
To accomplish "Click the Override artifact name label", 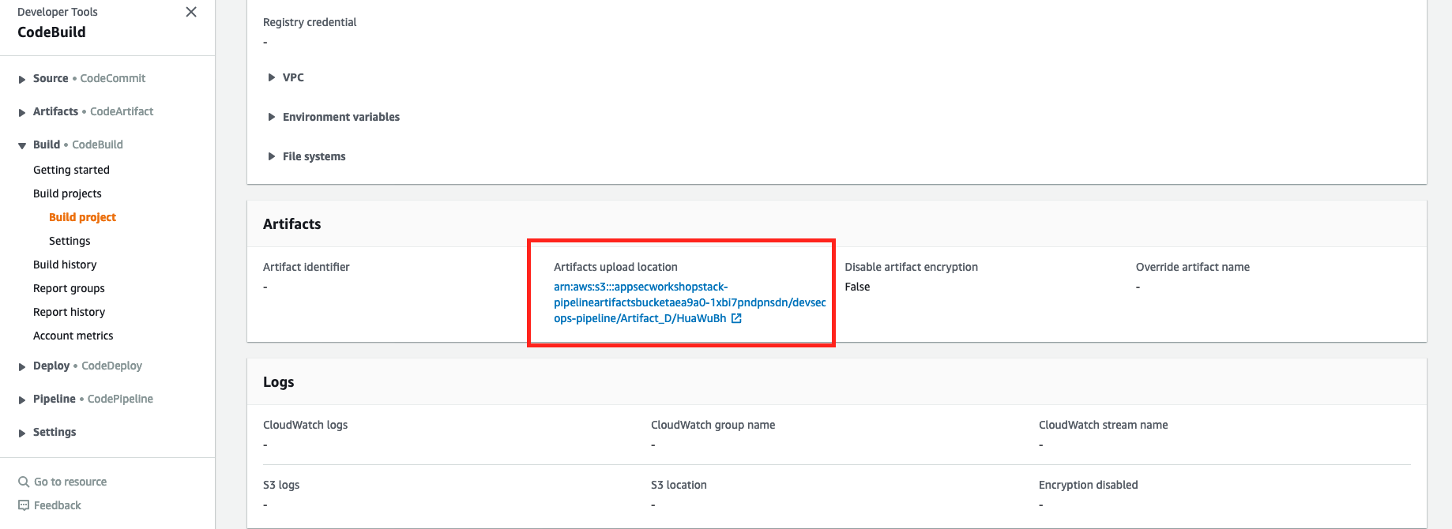I will pos(1193,267).
